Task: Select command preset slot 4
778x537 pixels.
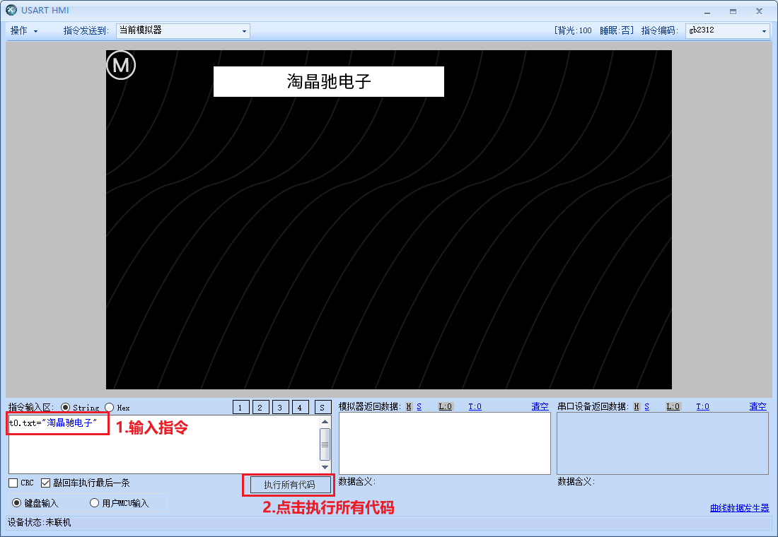Action: (300, 407)
